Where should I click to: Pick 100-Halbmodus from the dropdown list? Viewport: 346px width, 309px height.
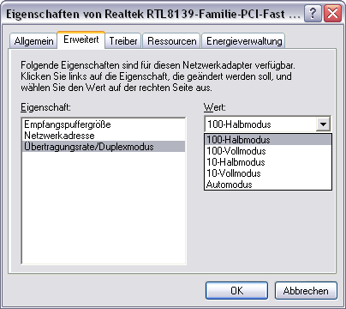point(268,140)
